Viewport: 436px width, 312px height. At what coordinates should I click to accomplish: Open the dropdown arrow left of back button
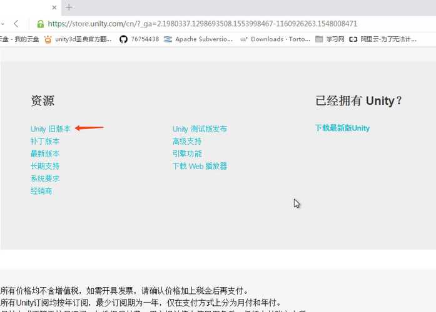(x=3, y=24)
